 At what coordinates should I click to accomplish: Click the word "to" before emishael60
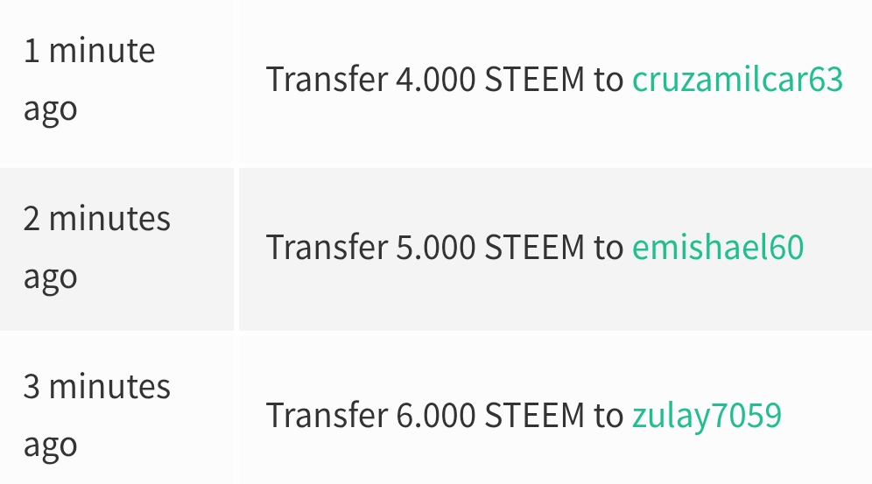coord(608,248)
